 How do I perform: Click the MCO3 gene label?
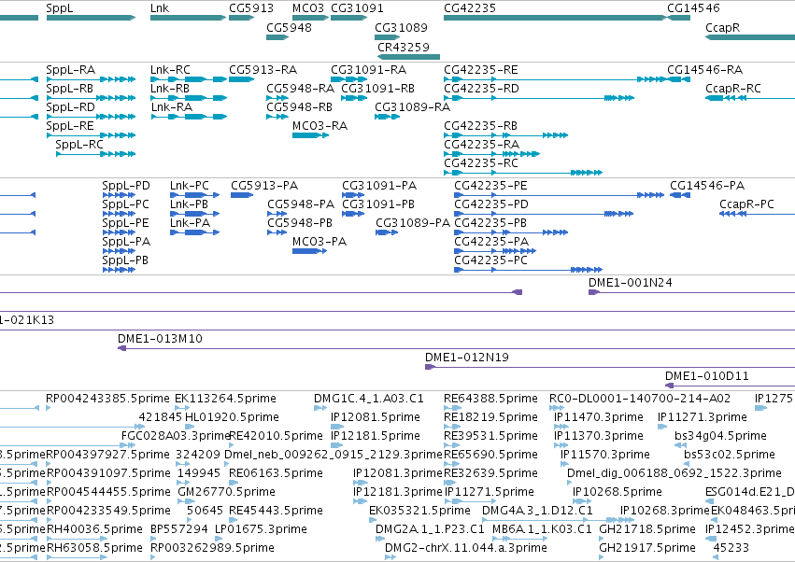tap(308, 8)
